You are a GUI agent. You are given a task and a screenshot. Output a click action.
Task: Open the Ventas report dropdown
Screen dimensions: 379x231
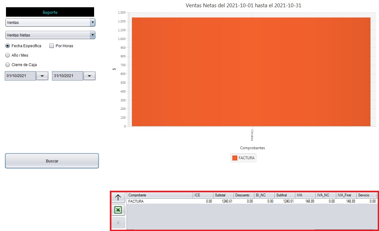(50, 22)
